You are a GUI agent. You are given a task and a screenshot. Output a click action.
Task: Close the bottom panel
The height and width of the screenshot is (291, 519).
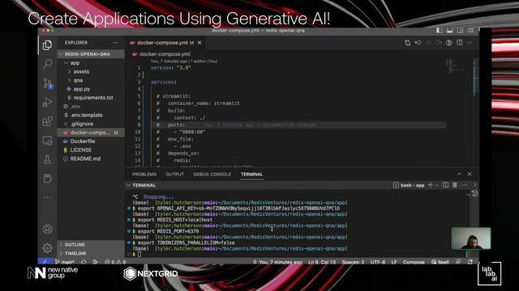point(470,174)
